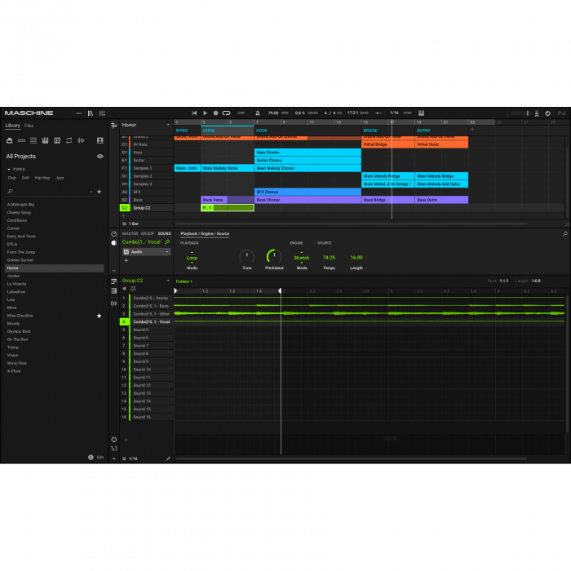
Task: Toggle the Loop button in transport bar
Action: (x=226, y=113)
